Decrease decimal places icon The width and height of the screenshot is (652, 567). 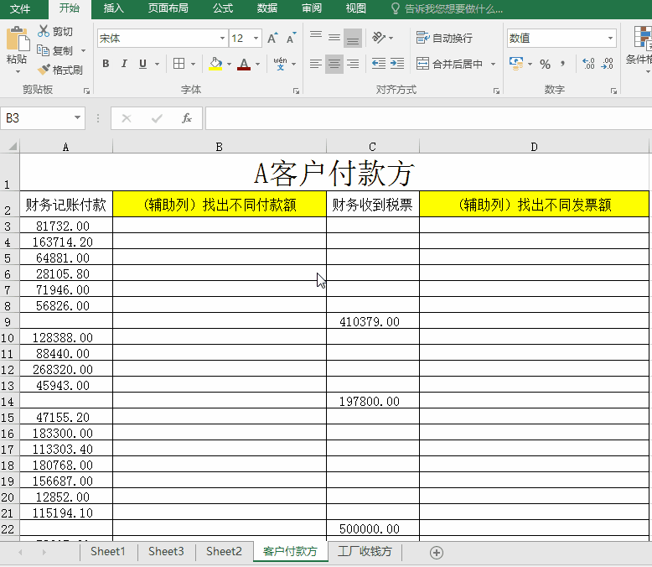click(607, 64)
